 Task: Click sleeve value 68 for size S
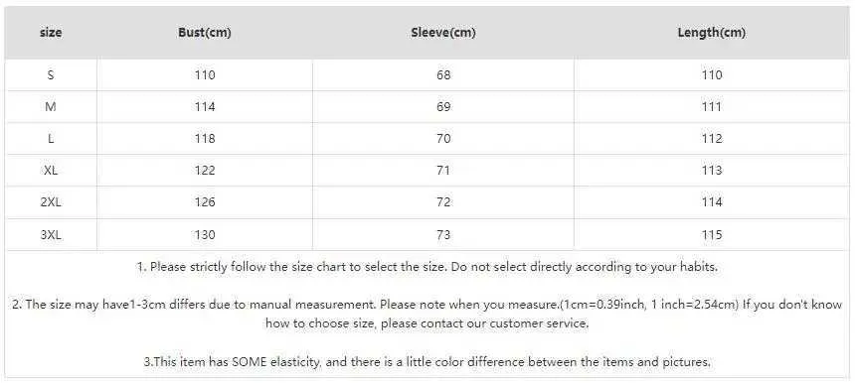pyautogui.click(x=443, y=75)
